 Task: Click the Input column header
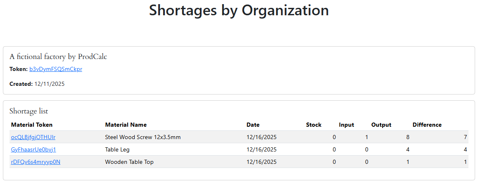(x=346, y=125)
